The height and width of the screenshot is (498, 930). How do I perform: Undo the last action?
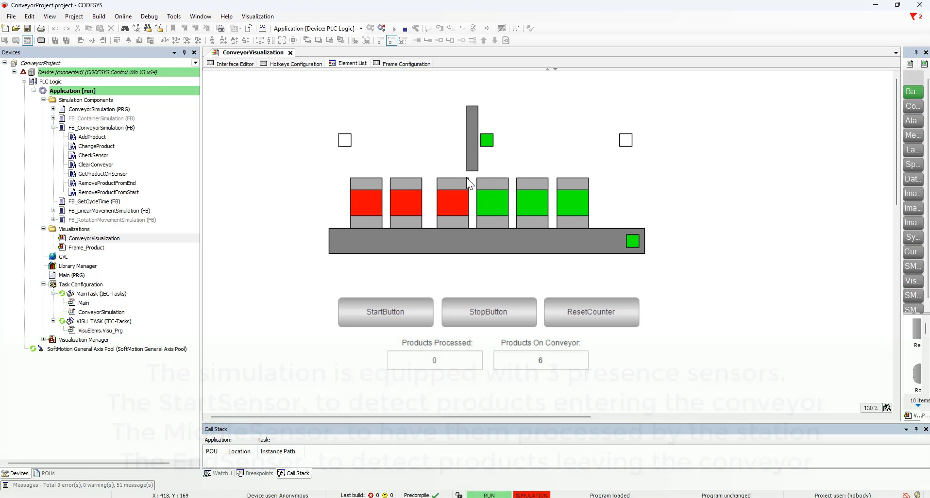click(55, 28)
